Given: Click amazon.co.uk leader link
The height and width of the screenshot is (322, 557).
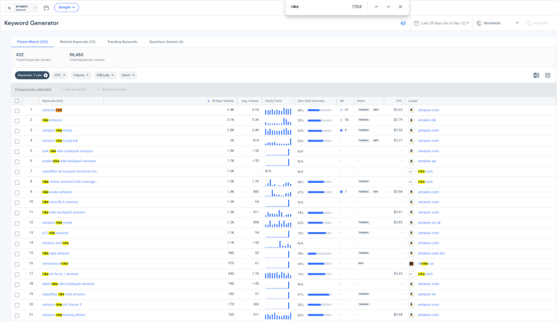Looking at the screenshot, I should [x=429, y=222].
